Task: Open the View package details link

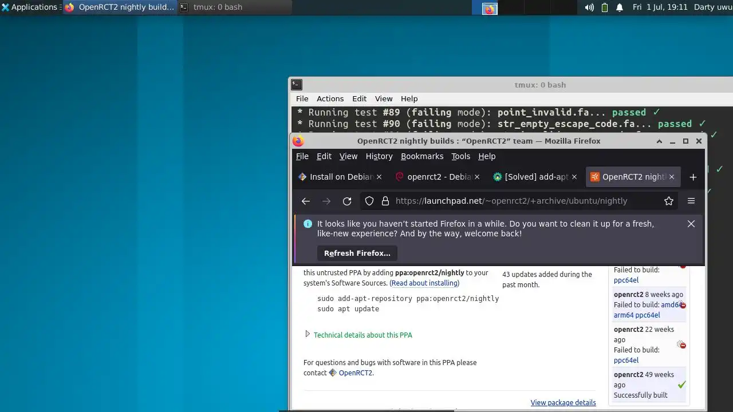Action: pyautogui.click(x=563, y=403)
